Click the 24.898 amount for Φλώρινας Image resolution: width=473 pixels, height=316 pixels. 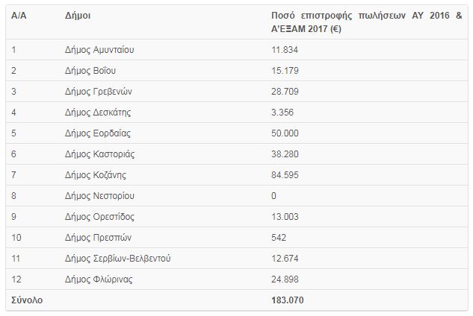[x=285, y=279]
